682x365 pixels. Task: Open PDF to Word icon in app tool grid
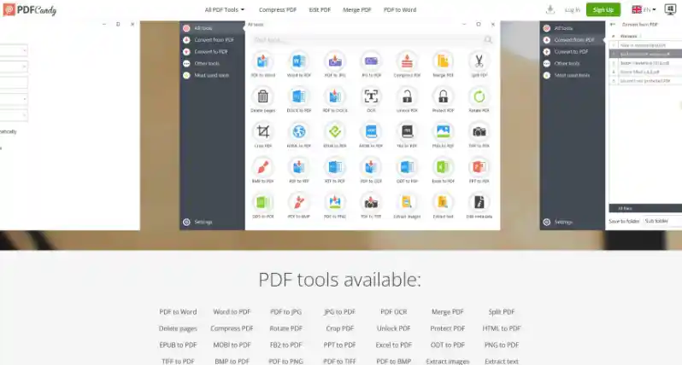tap(262, 61)
